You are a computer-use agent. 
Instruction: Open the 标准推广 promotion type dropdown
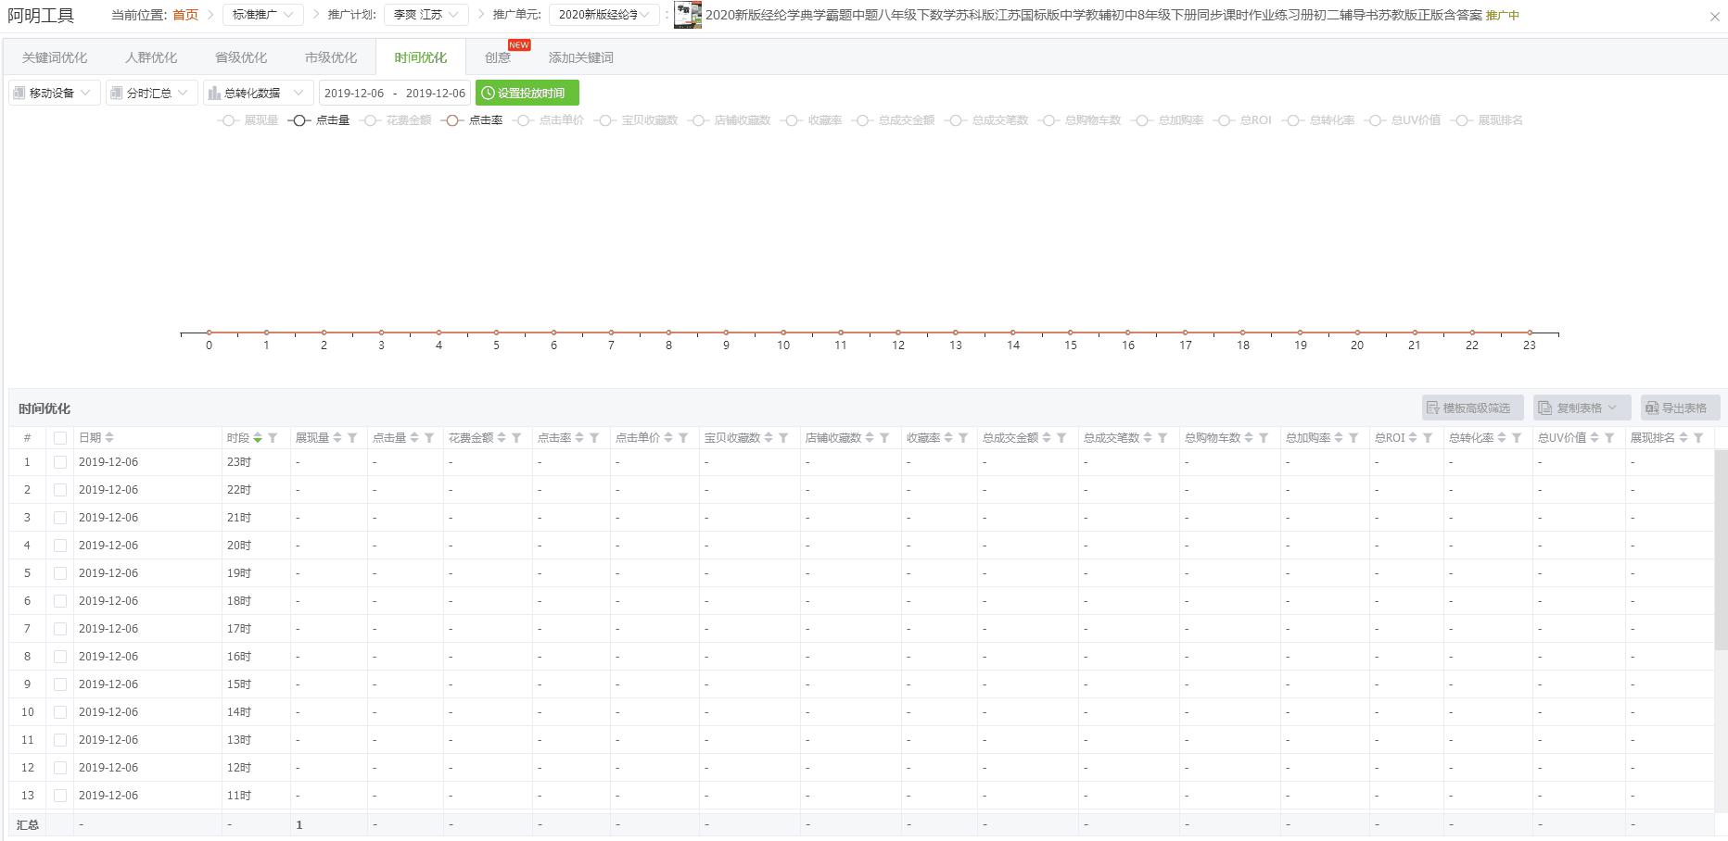[262, 15]
